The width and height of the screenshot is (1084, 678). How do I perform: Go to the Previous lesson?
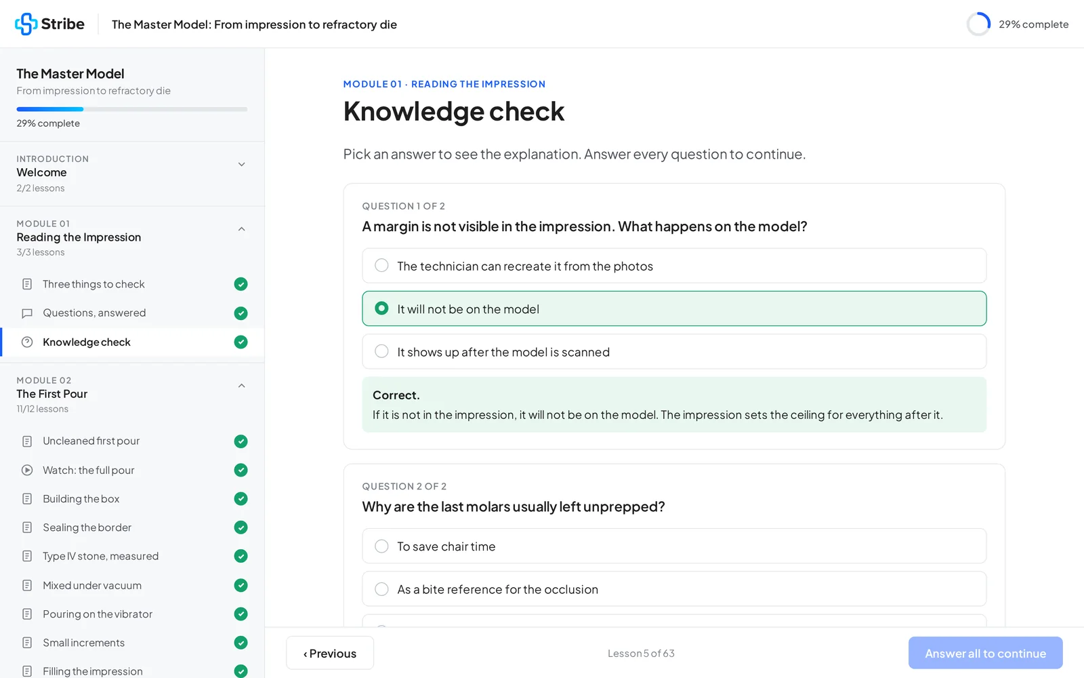(330, 653)
